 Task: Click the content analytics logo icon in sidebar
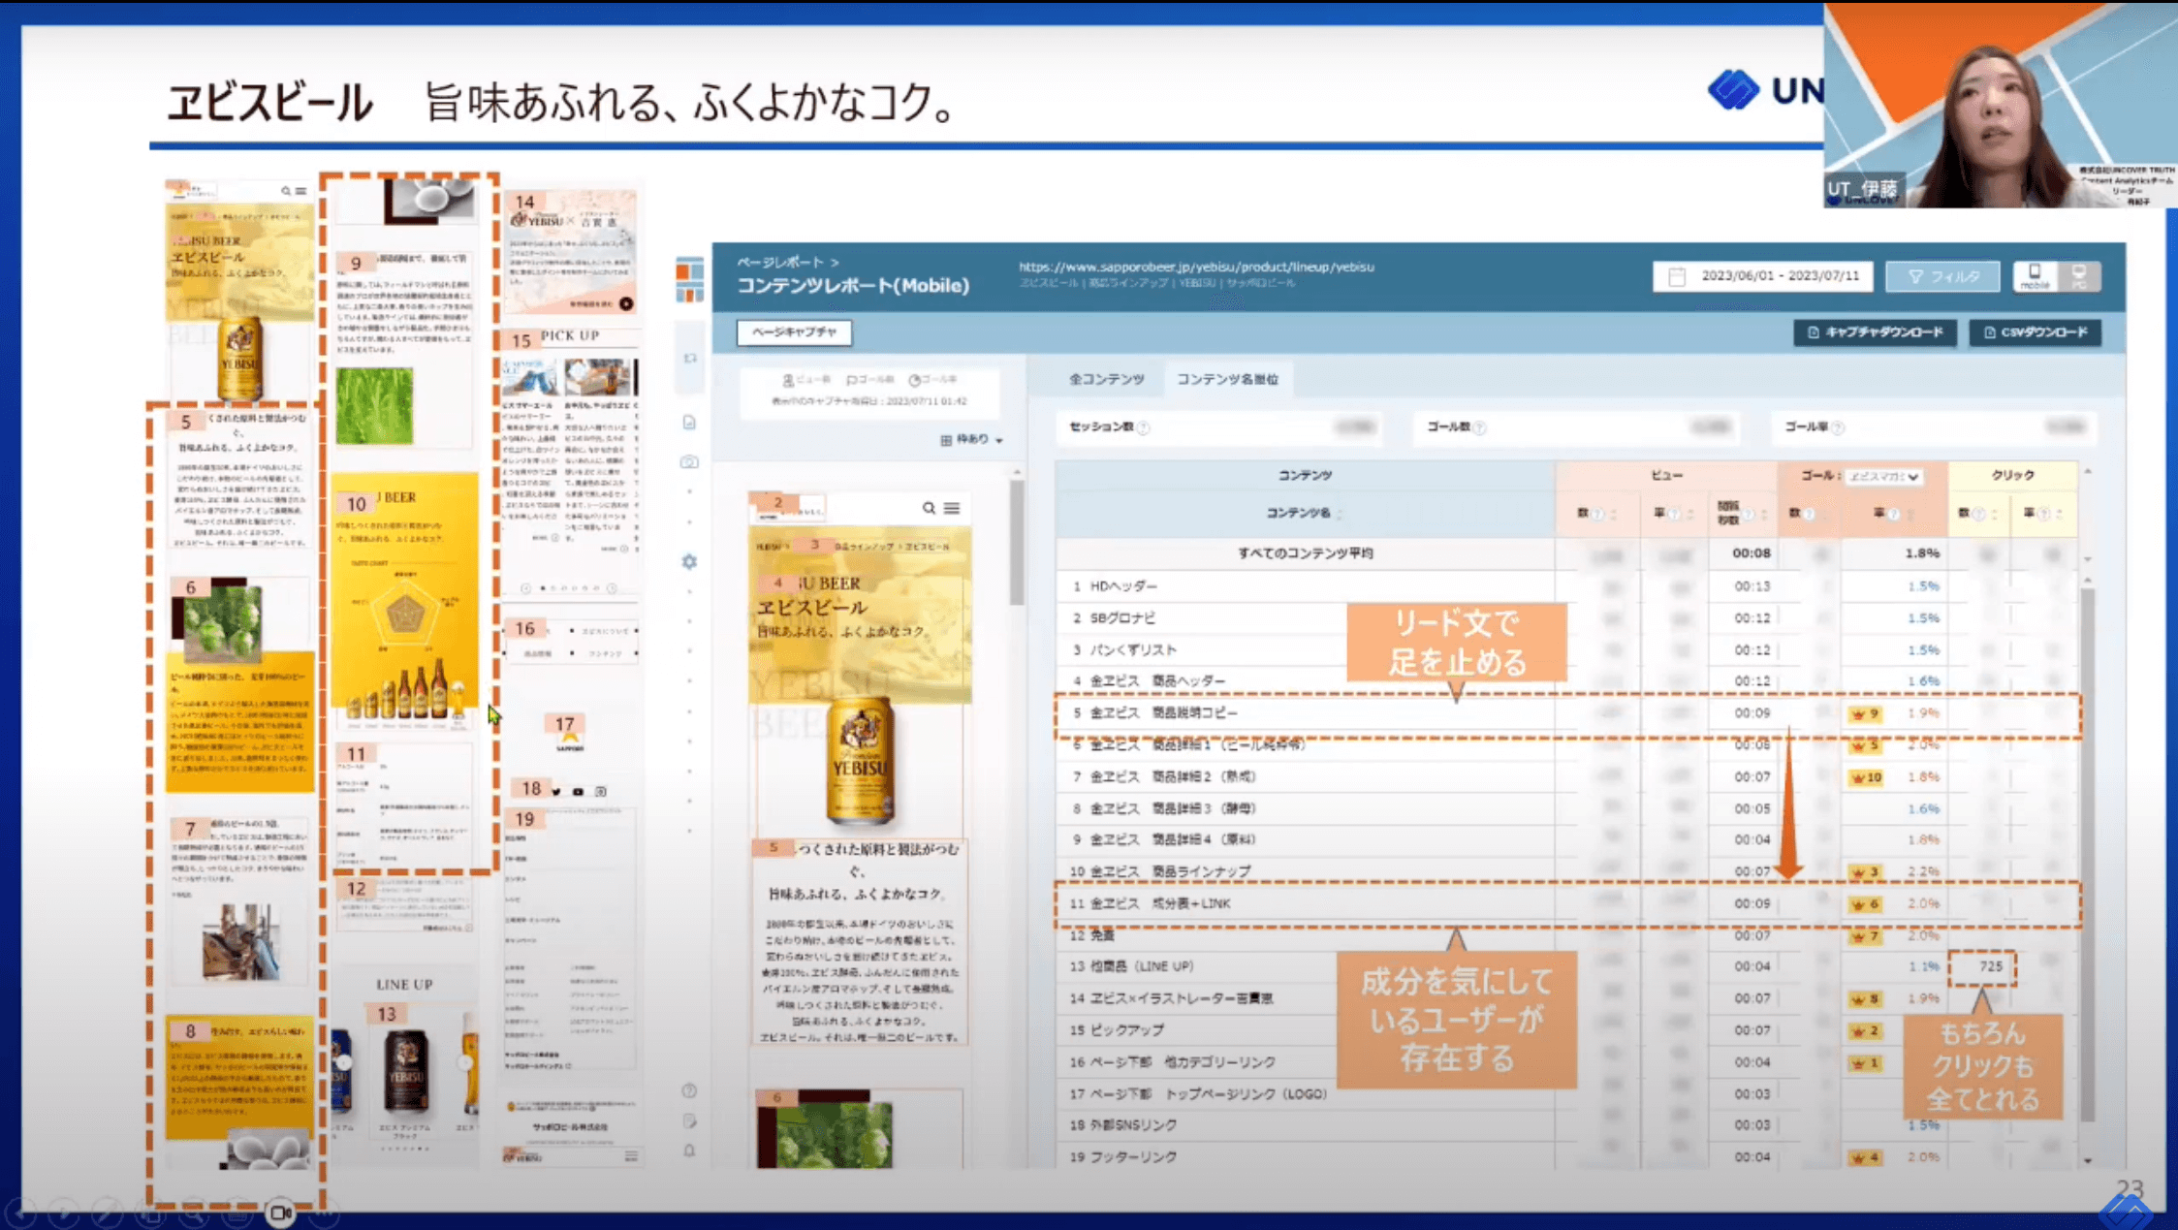tap(689, 279)
